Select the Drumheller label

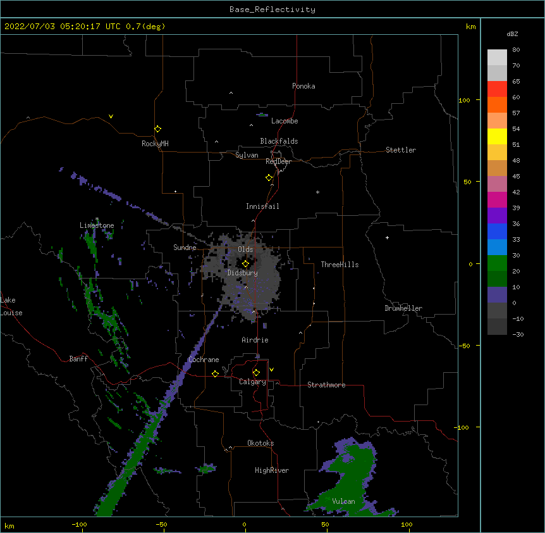(x=403, y=308)
